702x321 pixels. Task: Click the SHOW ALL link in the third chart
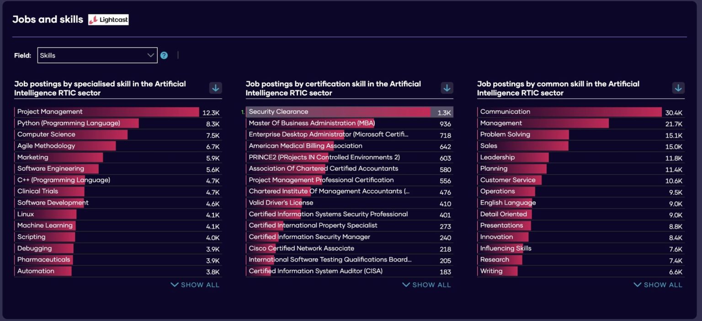pos(657,284)
